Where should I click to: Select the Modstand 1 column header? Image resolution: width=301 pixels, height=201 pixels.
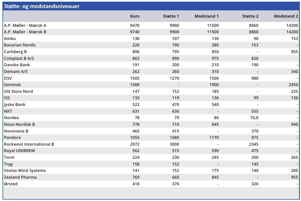tap(206, 16)
